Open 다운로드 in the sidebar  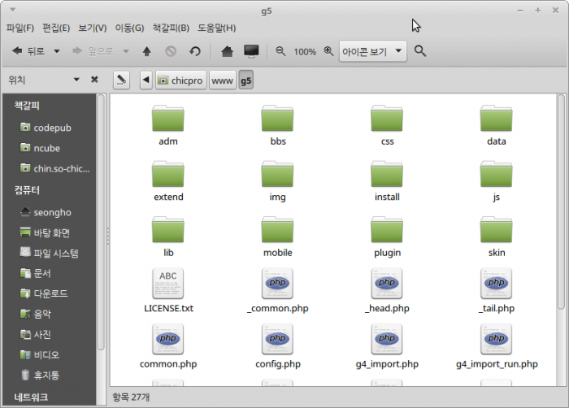click(50, 293)
